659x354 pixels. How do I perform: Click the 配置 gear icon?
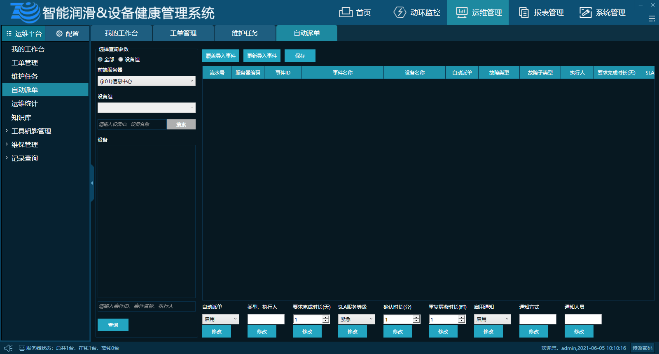pos(59,34)
